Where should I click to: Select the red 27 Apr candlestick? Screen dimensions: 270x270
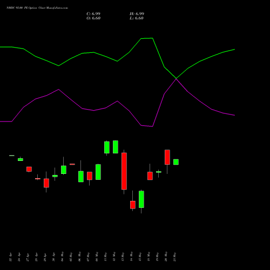click(29, 169)
